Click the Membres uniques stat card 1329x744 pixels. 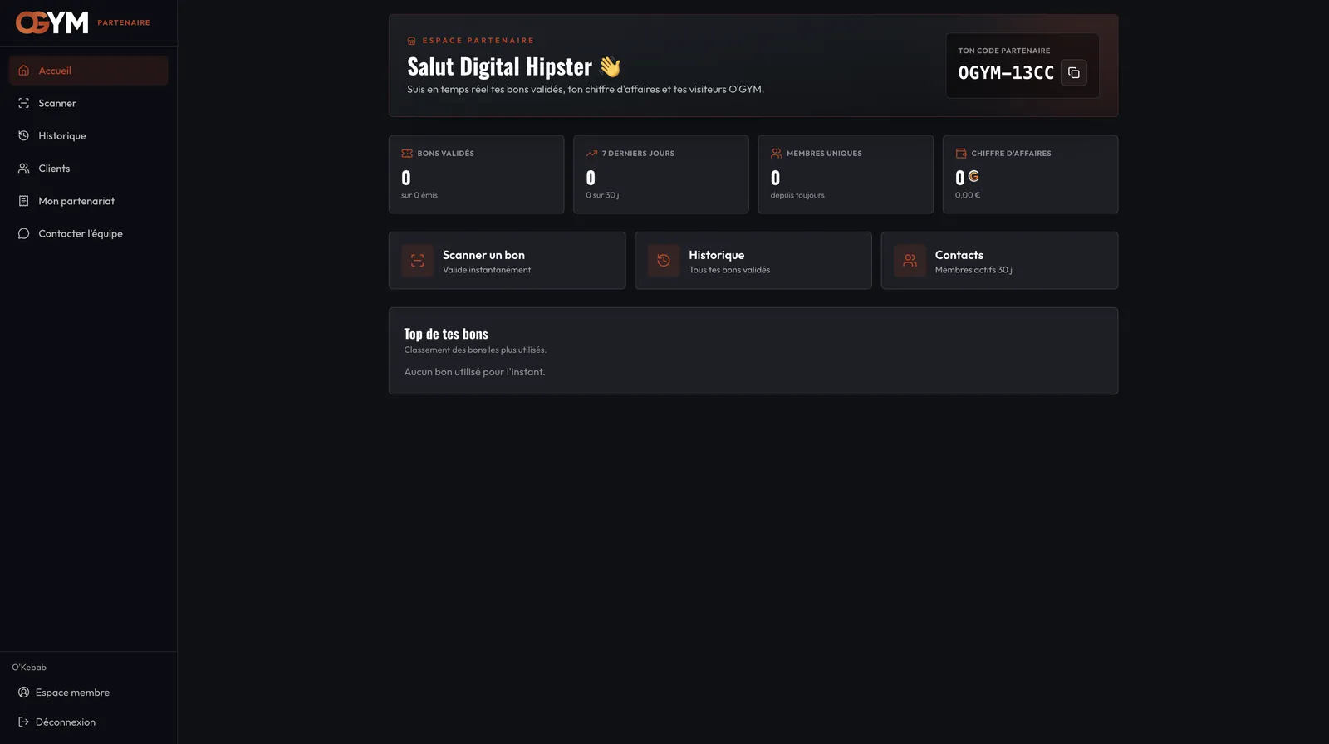click(x=846, y=174)
